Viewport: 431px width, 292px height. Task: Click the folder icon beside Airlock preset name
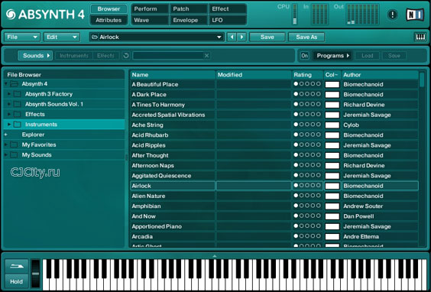95,37
